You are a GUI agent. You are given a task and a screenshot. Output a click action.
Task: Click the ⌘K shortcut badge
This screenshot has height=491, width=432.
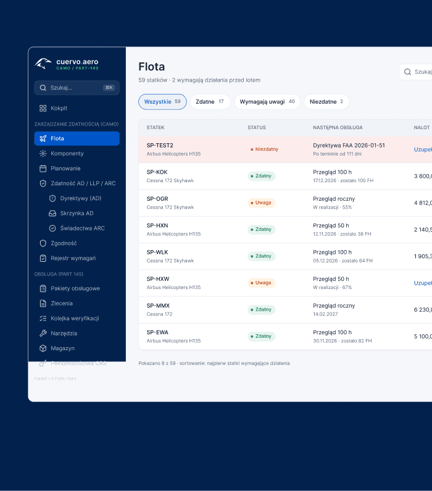pos(109,88)
